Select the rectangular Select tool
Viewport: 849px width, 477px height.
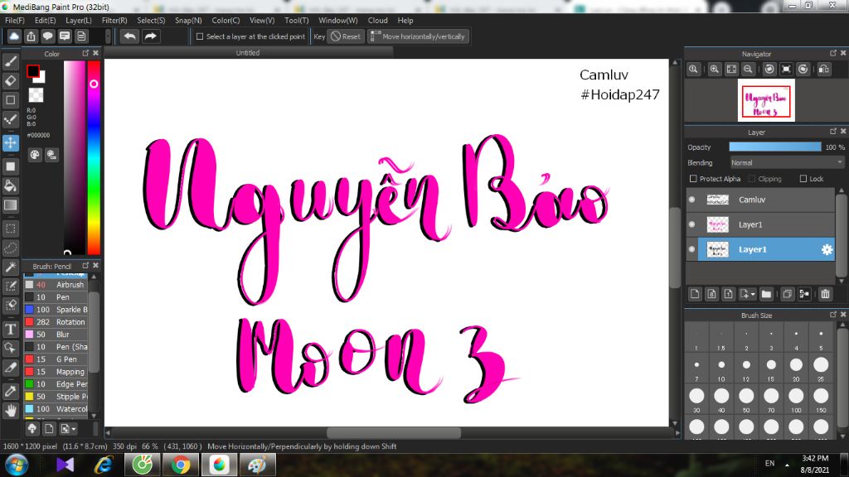pos(10,229)
